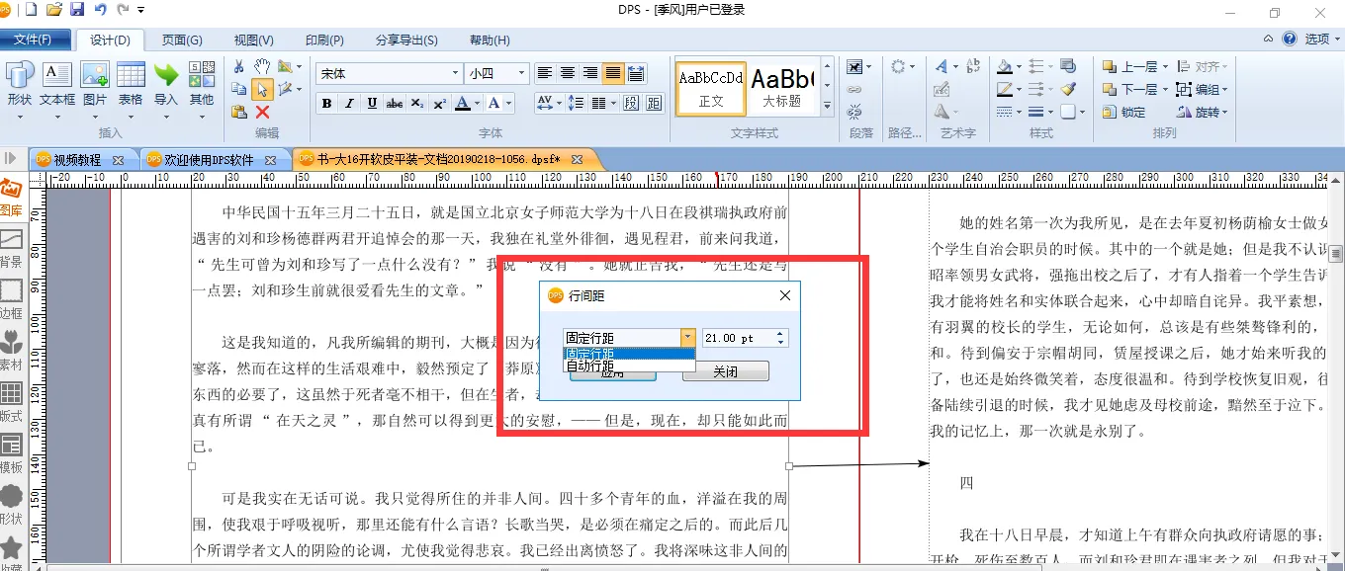This screenshot has width=1345, height=571.
Task: Click the red X delete icon
Action: [262, 112]
